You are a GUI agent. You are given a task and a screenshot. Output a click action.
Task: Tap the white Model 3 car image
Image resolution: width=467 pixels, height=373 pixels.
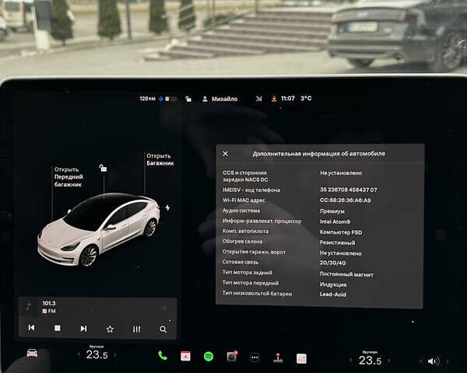(x=98, y=230)
